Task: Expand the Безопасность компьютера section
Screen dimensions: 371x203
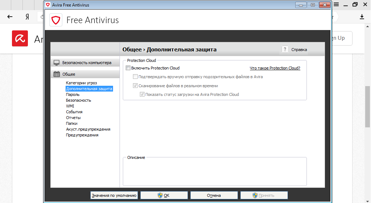Action: point(85,63)
